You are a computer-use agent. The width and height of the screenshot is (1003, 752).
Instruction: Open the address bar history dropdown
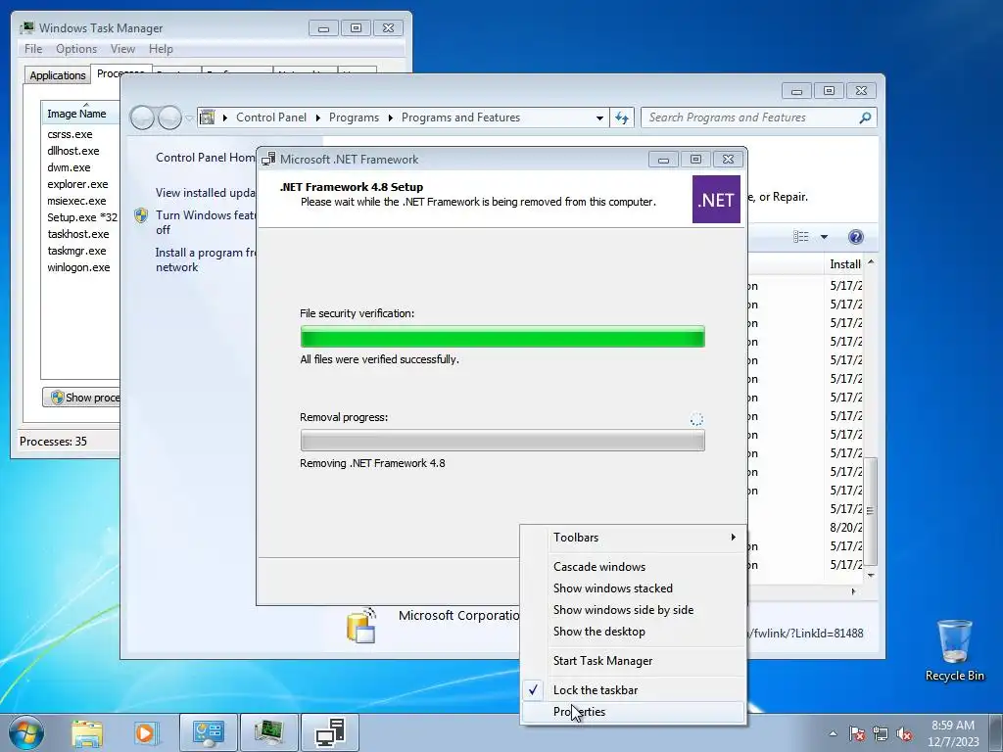(599, 117)
